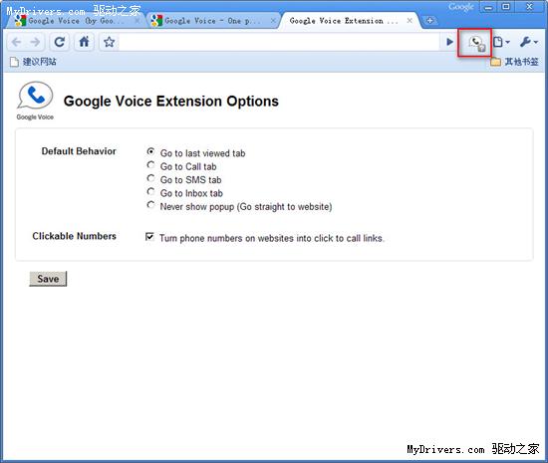Select Go to last viewed tab option
The height and width of the screenshot is (463, 548).
pos(150,151)
